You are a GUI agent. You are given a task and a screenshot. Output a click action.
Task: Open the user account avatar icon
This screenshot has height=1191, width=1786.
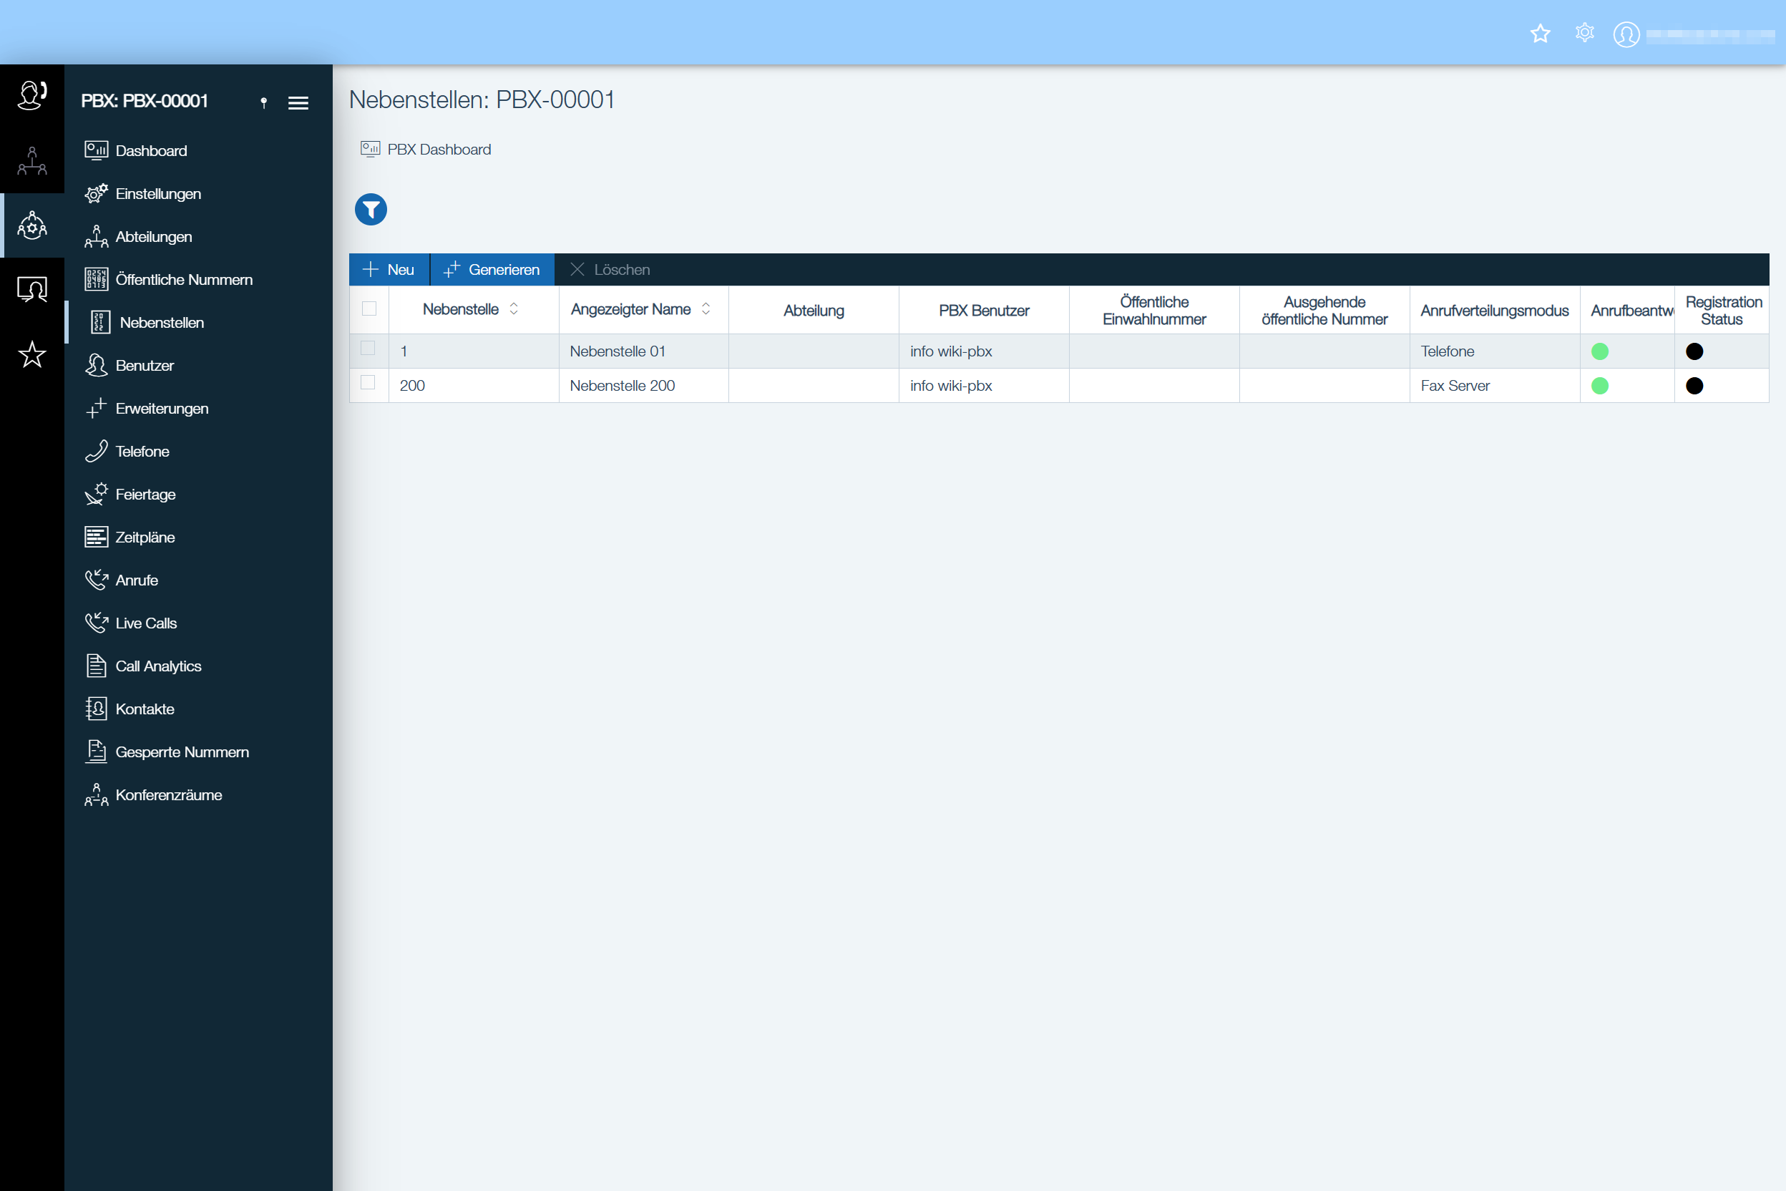1626,34
